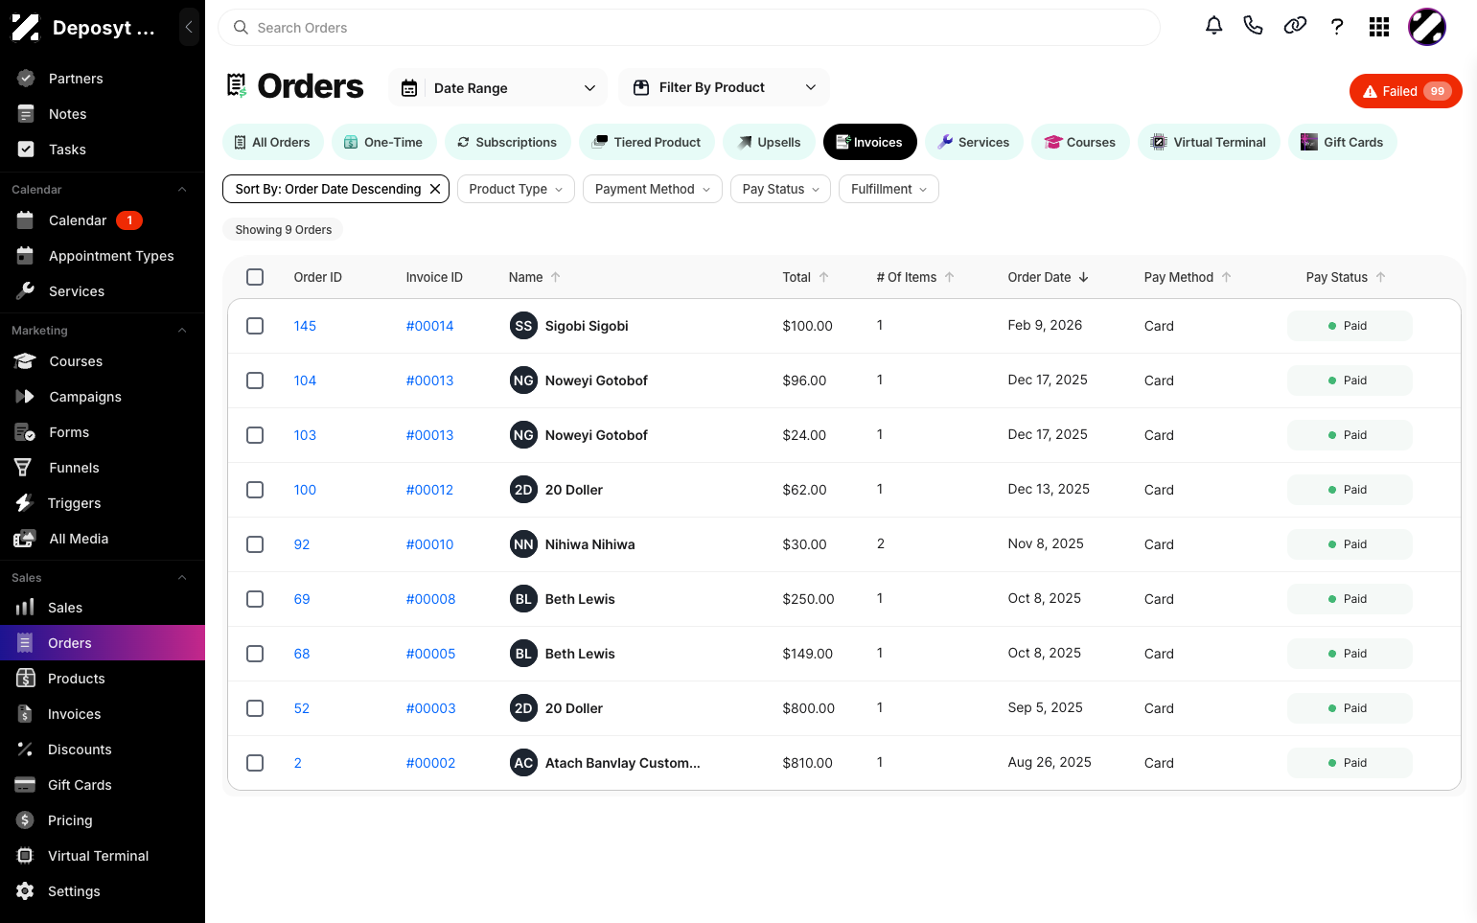1477x923 pixels.
Task: Open the Pay Status filter dropdown
Action: (781, 189)
